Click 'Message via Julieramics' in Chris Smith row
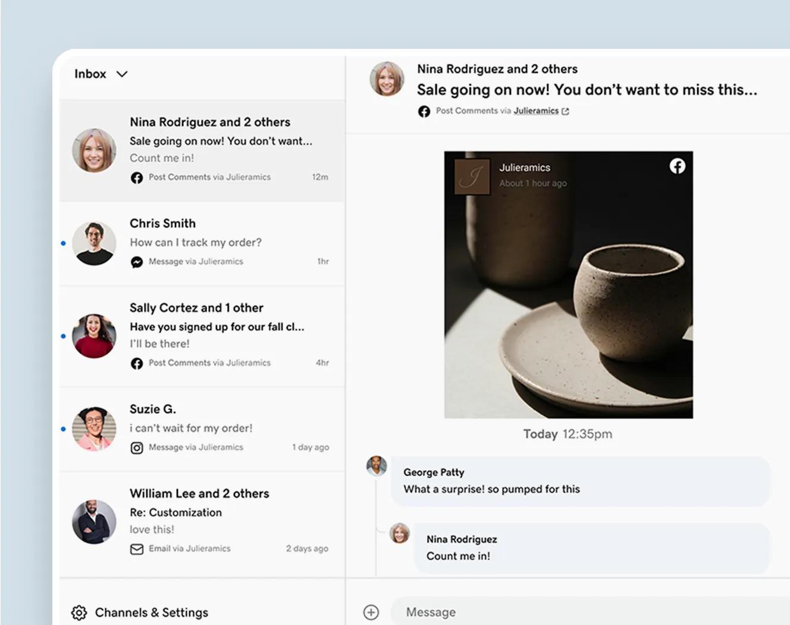The width and height of the screenshot is (790, 625). coord(196,261)
